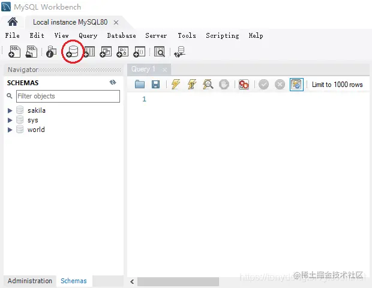The width and height of the screenshot is (372, 288).
Task: Search table data toolbar icon
Action: [x=160, y=52]
